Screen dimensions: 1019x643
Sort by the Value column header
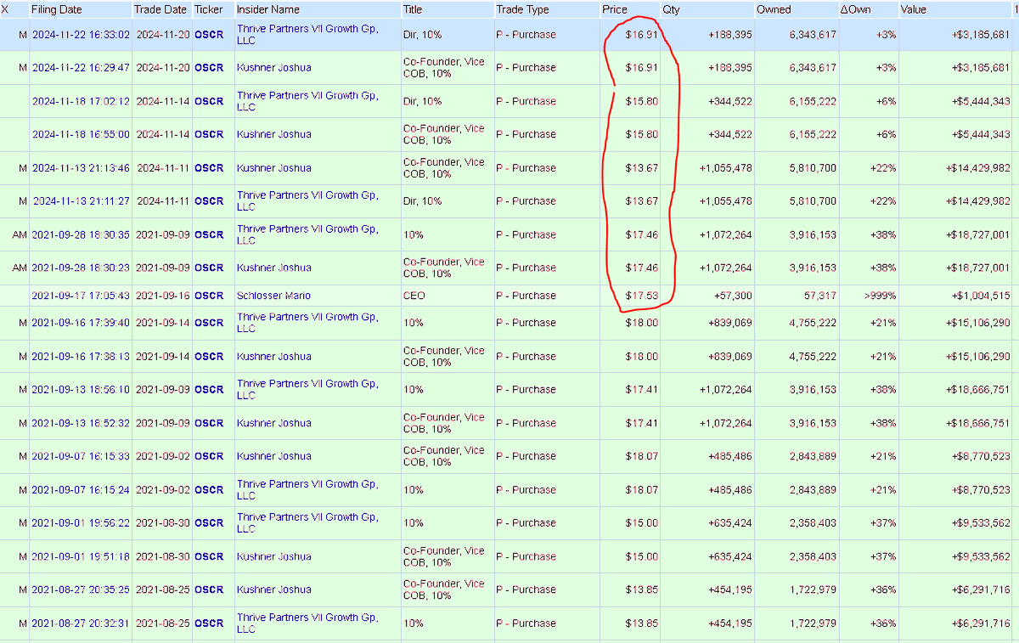point(914,10)
